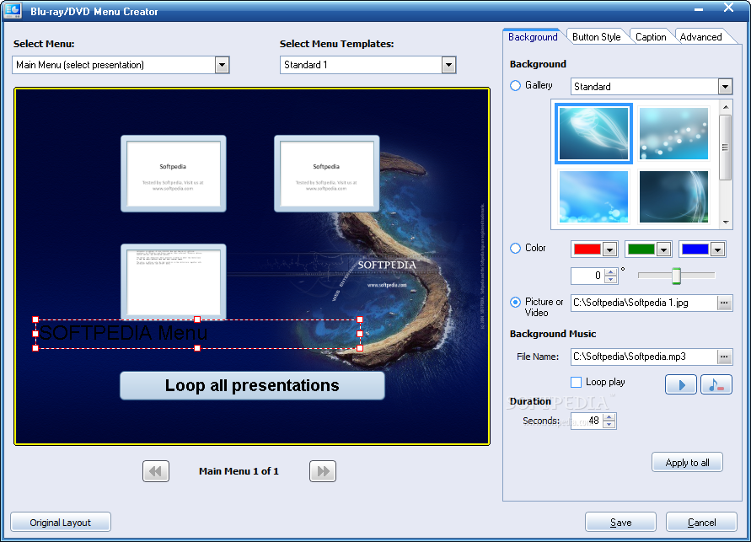This screenshot has height=542, width=751.
Task: Switch to the Caption tab
Action: pos(651,37)
